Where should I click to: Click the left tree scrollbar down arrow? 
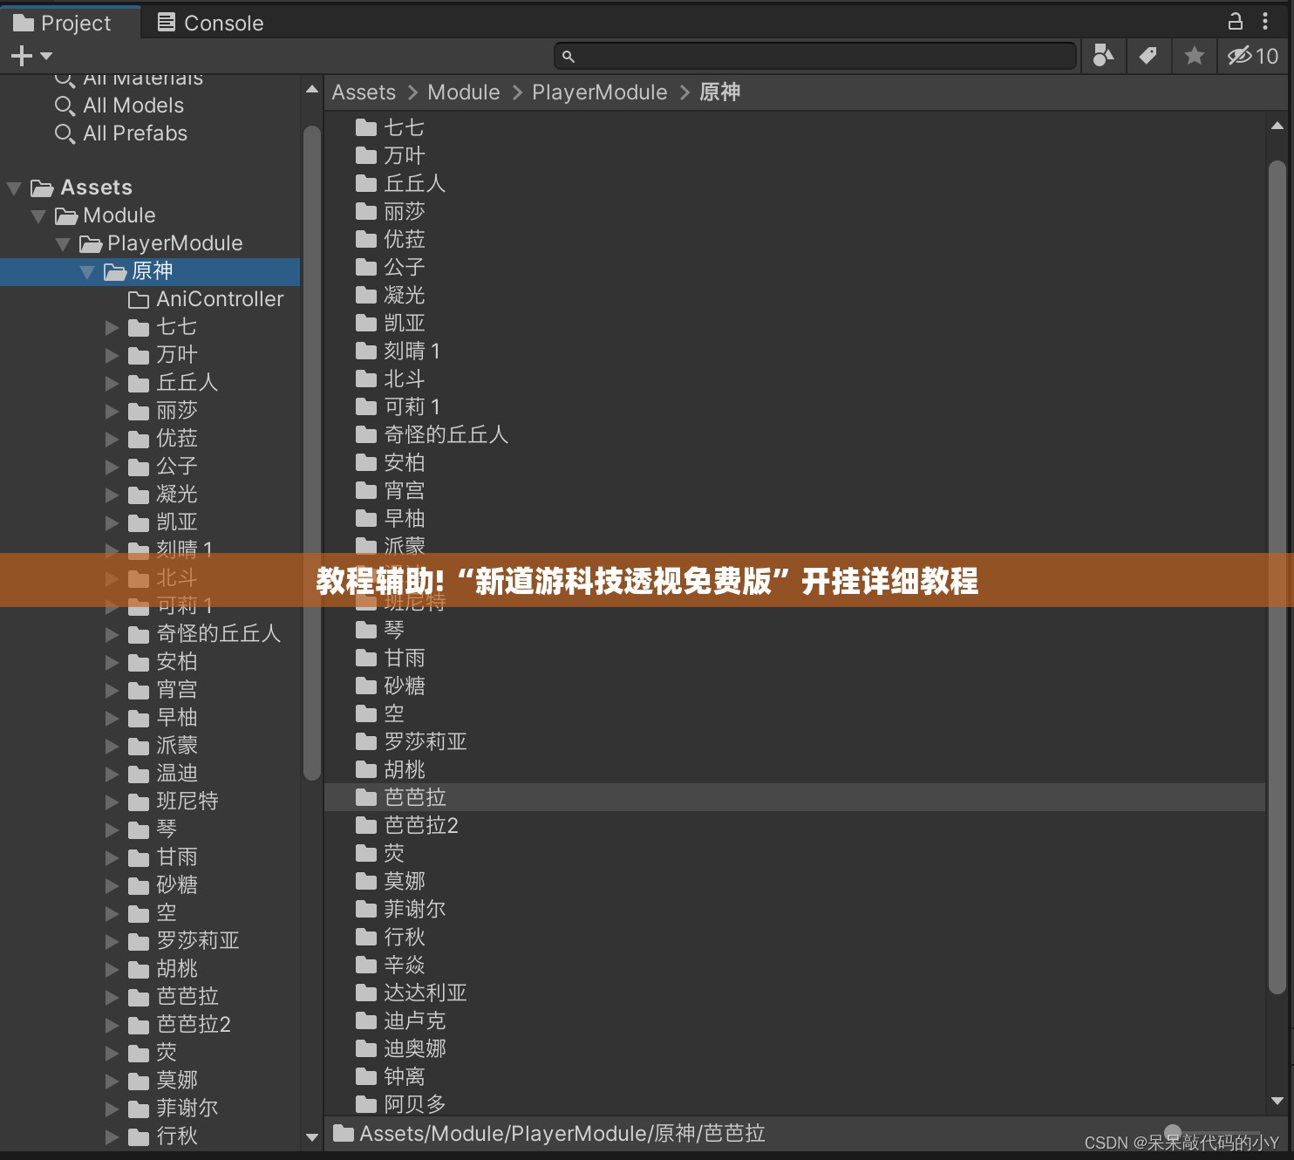312,1136
